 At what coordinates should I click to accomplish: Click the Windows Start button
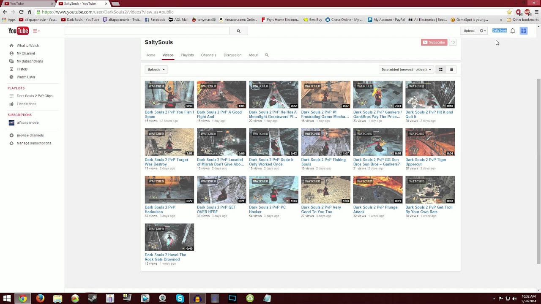[7, 299]
